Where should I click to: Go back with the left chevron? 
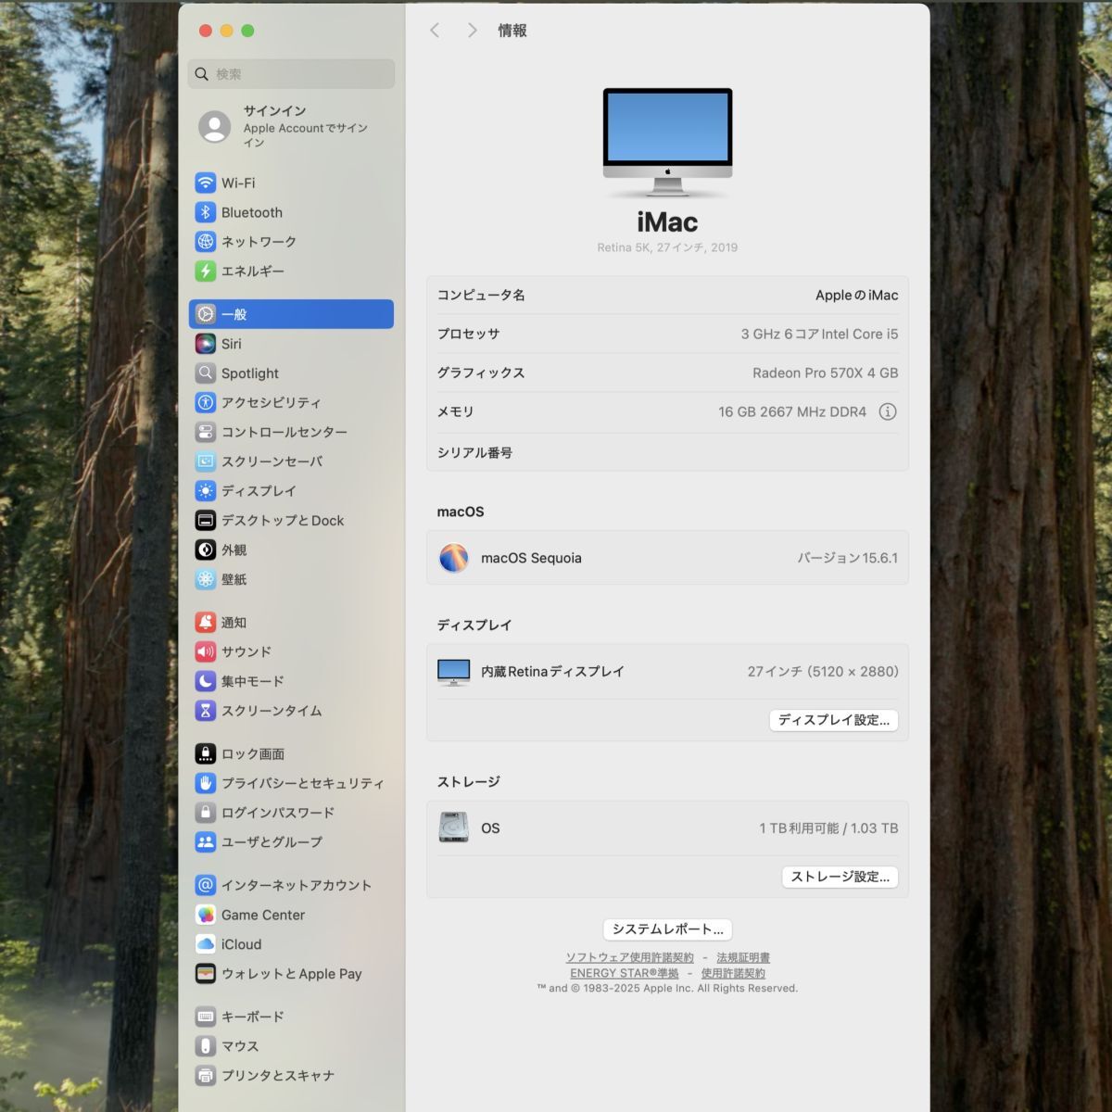coord(435,31)
